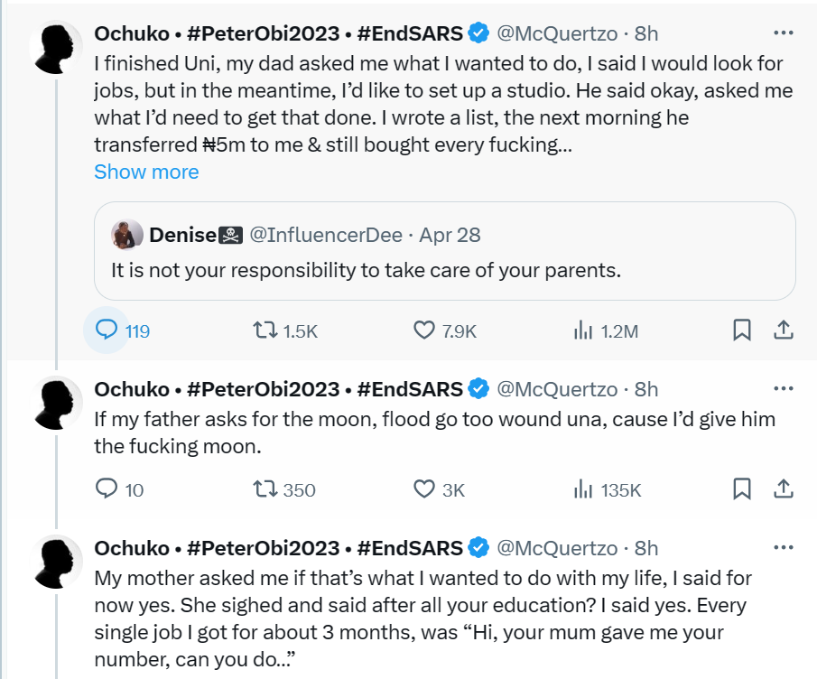
Task: Open more options on the first tweet
Action: pos(783,33)
